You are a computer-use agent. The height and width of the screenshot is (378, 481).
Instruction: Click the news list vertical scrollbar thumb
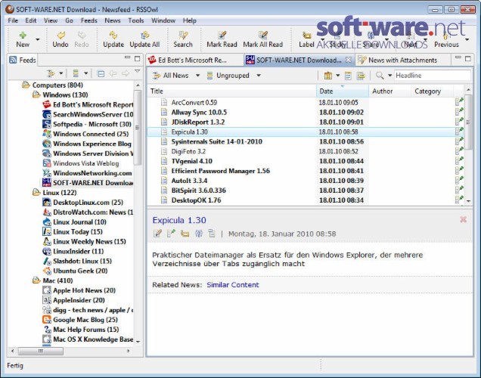pos(468,122)
